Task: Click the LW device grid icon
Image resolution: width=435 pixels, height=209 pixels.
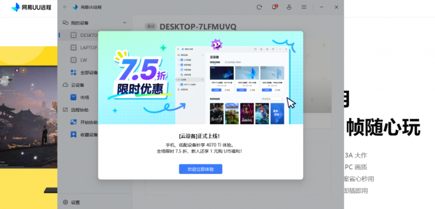Action: [73, 60]
